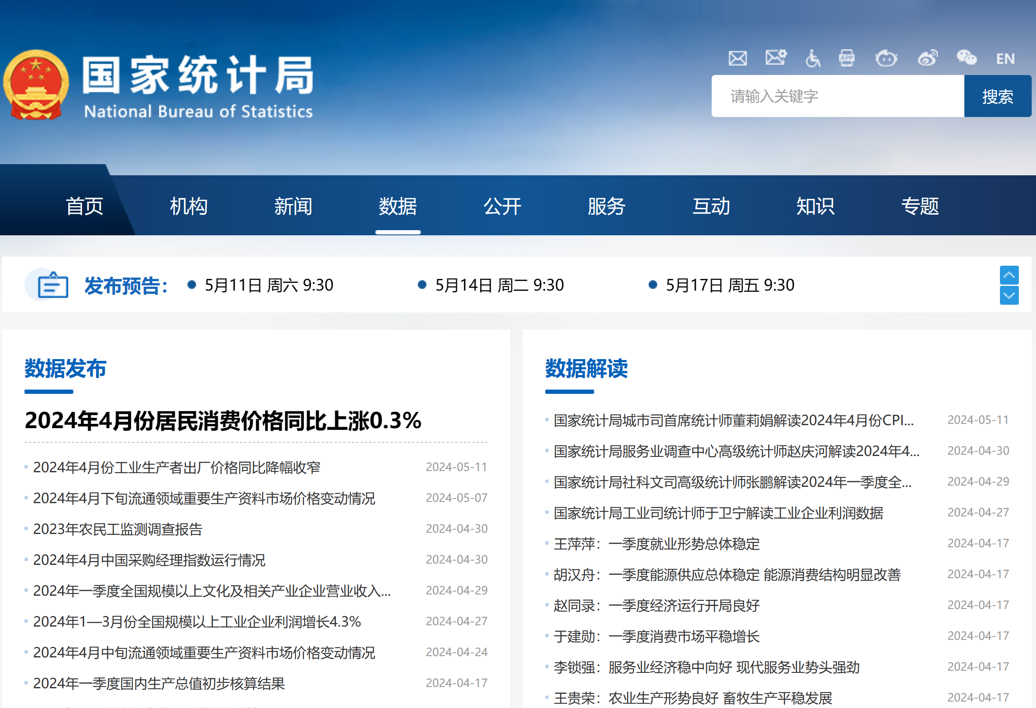Go to the 首页 navigation tab

pyautogui.click(x=84, y=206)
